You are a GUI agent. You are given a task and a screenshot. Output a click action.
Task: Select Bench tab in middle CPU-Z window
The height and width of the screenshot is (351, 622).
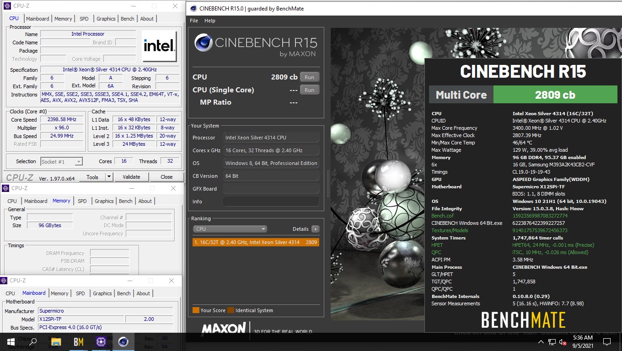[126, 201]
